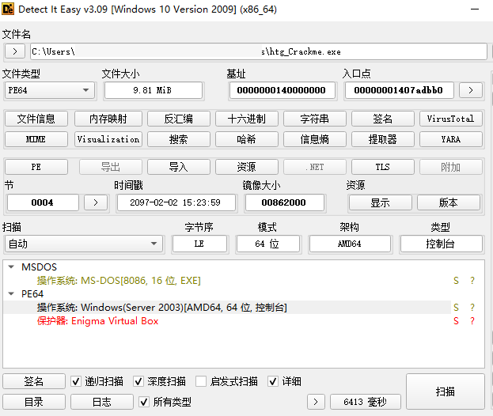The width and height of the screenshot is (493, 416).
Task: Minimize the Detect It Easy window
Action: [475, 9]
